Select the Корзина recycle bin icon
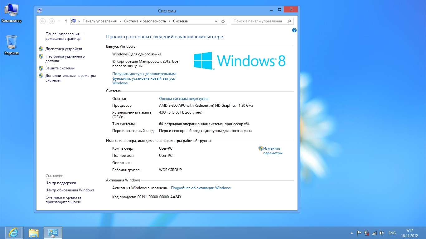 12,45
